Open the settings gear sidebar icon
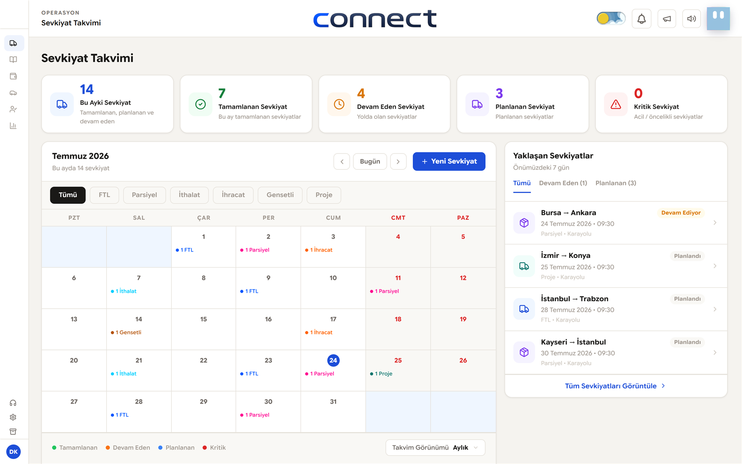This screenshot has width=742, height=464. tap(13, 418)
